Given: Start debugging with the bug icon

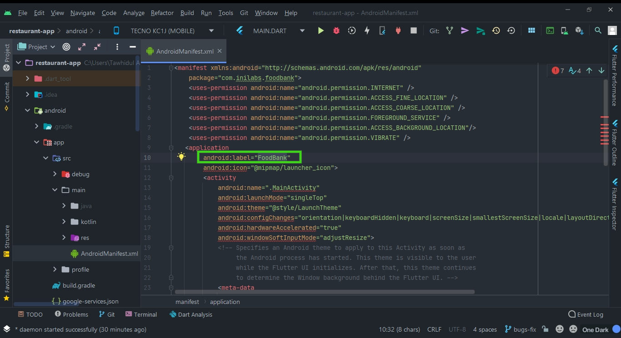Looking at the screenshot, I should 336,30.
